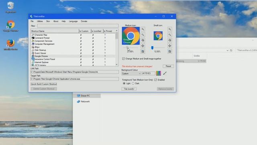Reset the small icon image
The width and height of the screenshot is (257, 145).
pyautogui.click(x=170, y=40)
